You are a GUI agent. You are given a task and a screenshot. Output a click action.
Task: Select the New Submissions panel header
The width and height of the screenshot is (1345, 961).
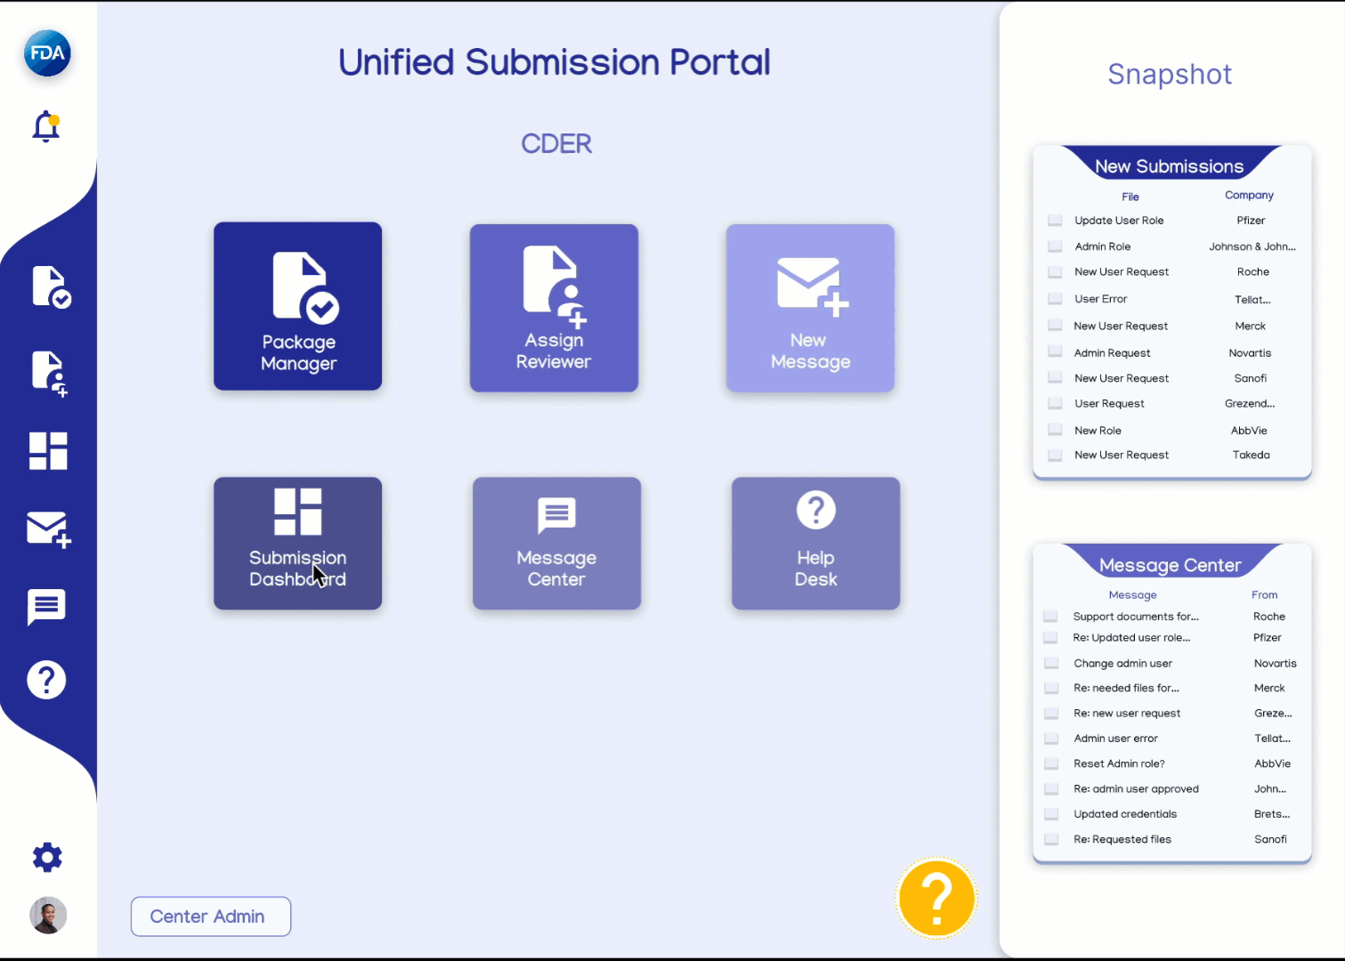tap(1170, 166)
